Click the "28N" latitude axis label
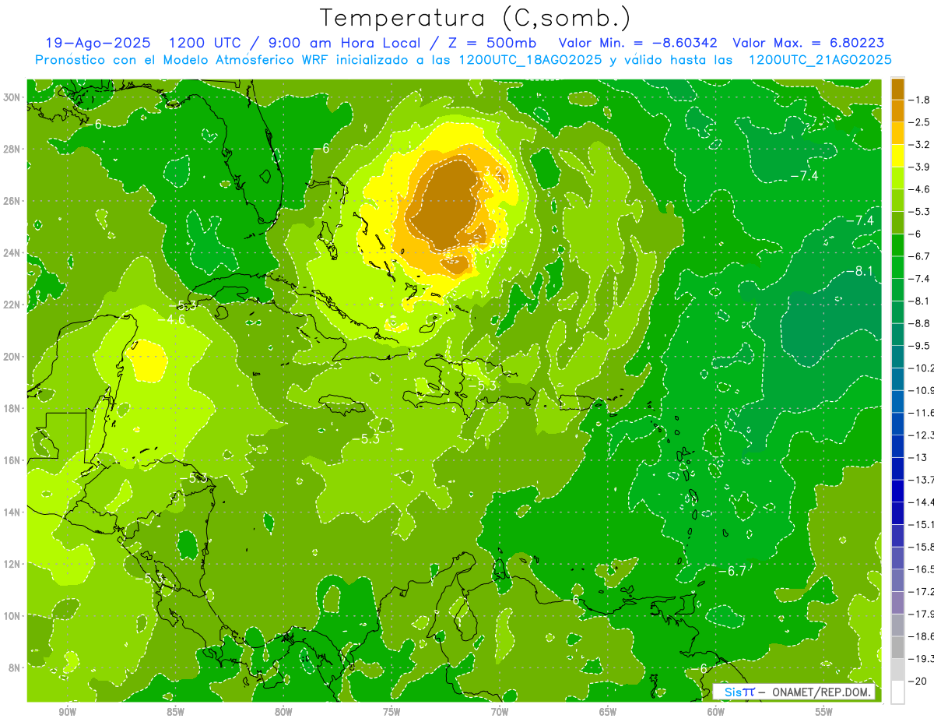The height and width of the screenshot is (722, 934). coord(13,149)
